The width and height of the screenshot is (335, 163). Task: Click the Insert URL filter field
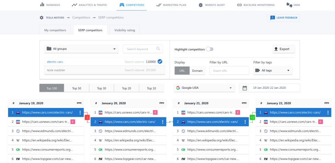click(229, 71)
